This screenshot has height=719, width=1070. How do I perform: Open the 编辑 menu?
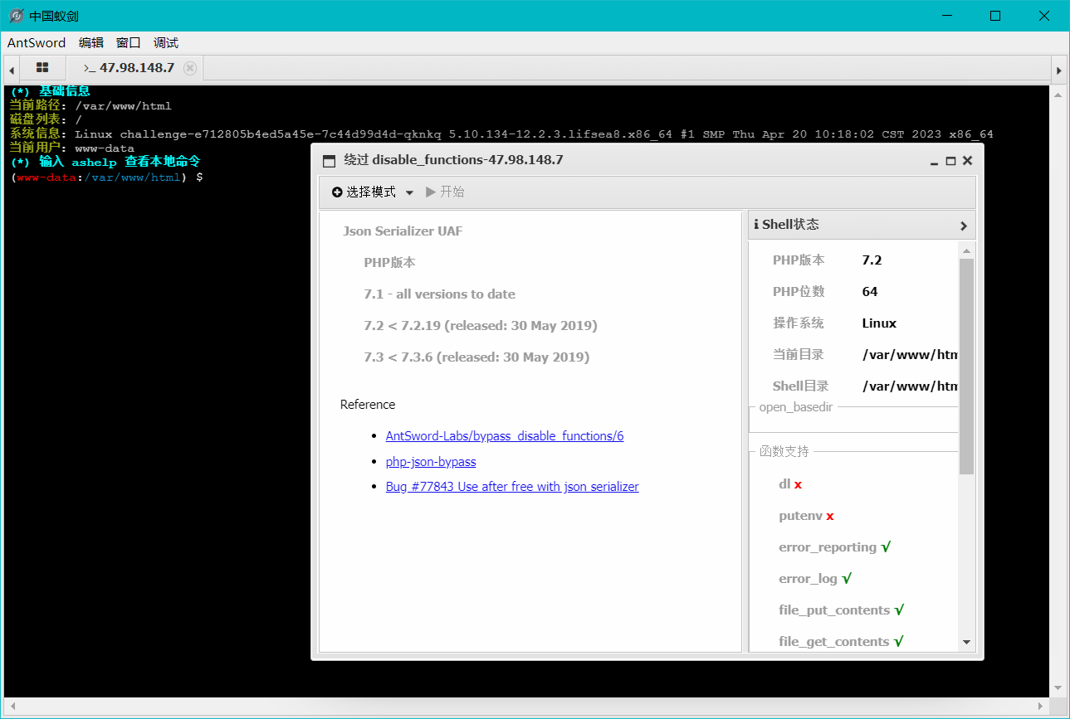point(91,43)
